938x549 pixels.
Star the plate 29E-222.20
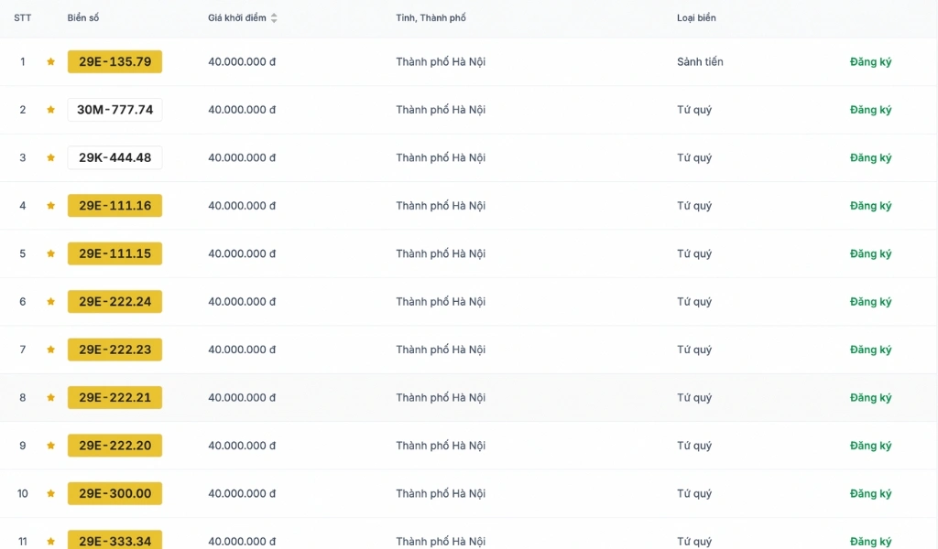tap(51, 446)
